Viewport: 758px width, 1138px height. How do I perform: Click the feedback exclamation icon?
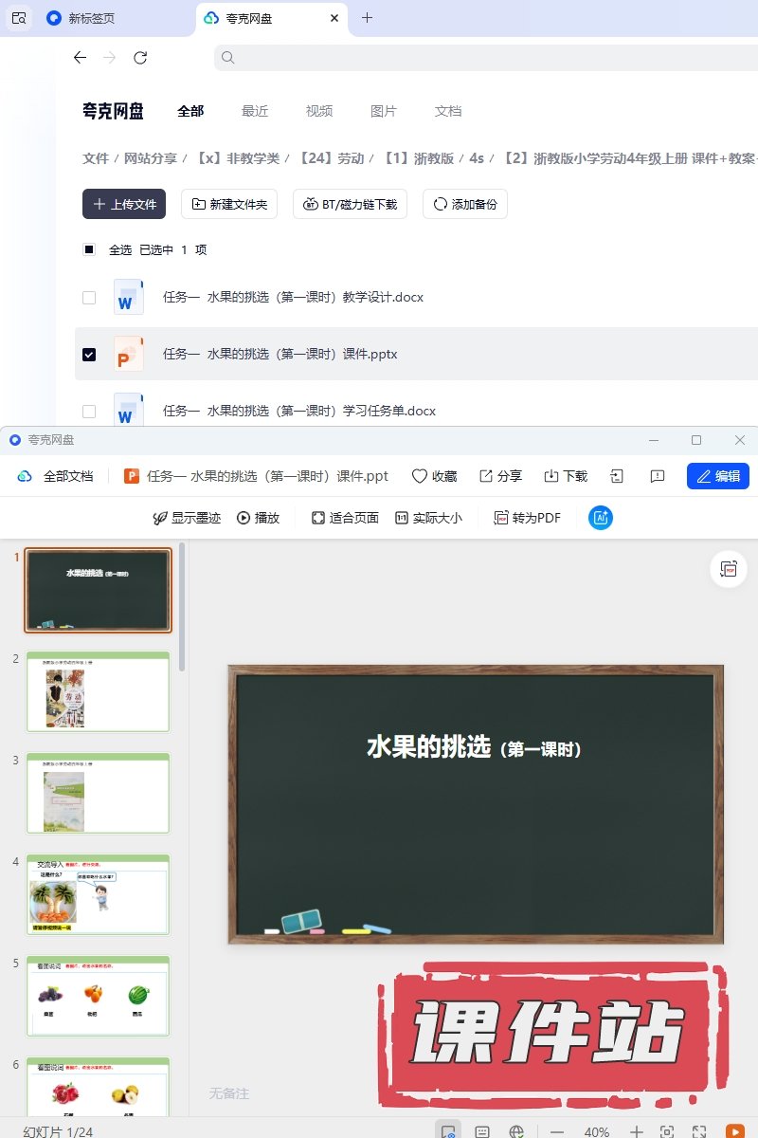pos(658,476)
